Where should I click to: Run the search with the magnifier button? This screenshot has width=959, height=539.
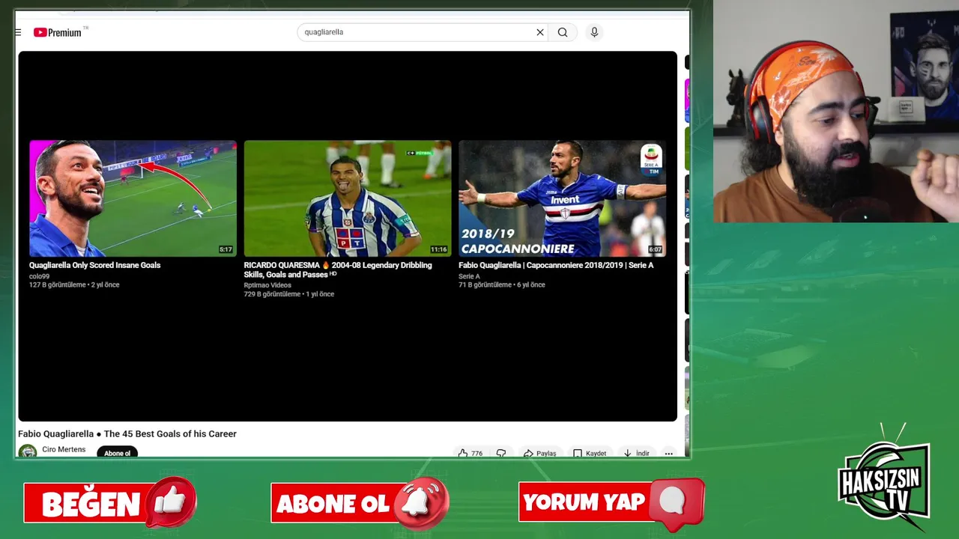(563, 32)
